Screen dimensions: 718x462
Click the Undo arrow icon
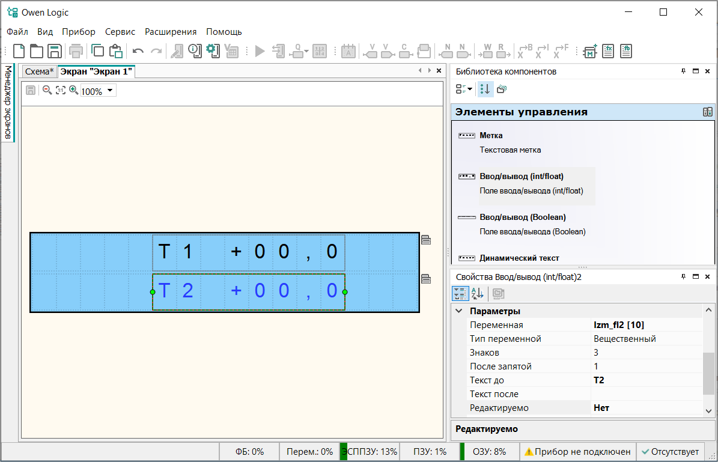pos(138,52)
